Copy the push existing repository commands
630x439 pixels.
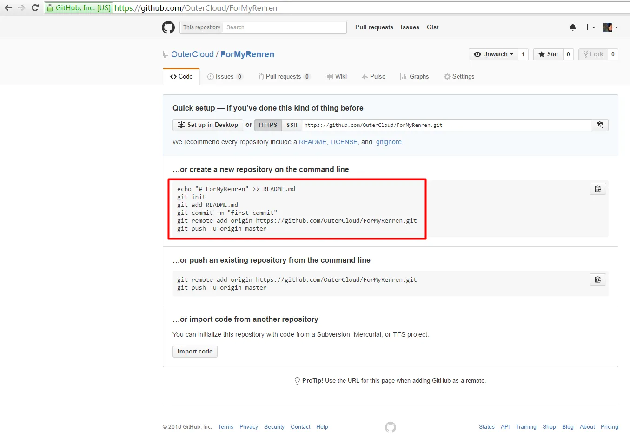point(598,279)
